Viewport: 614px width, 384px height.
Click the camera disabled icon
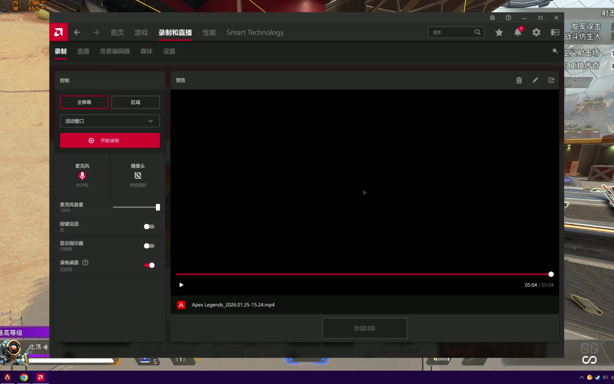click(x=138, y=176)
